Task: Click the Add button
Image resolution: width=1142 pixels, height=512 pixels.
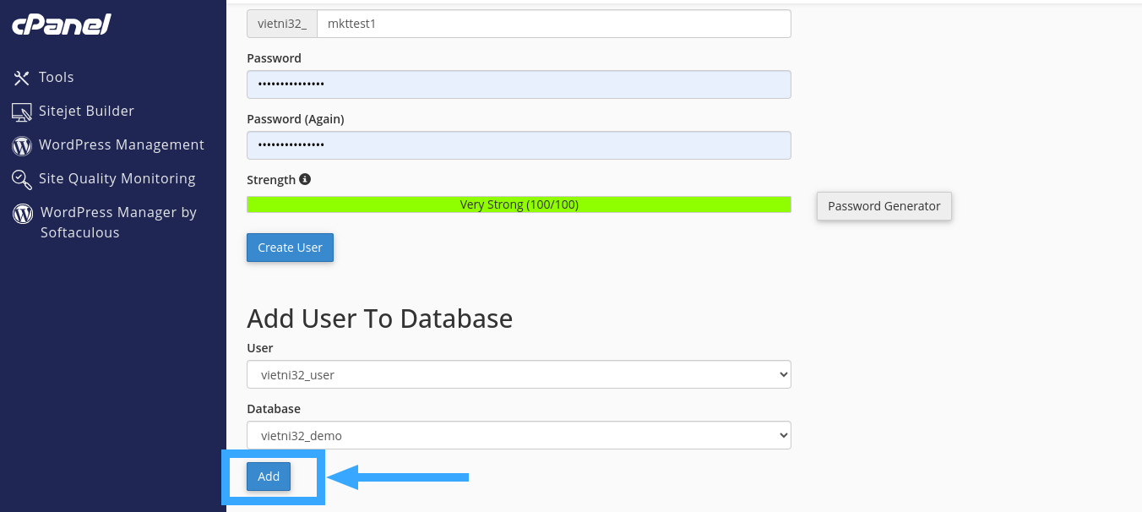Action: tap(269, 477)
